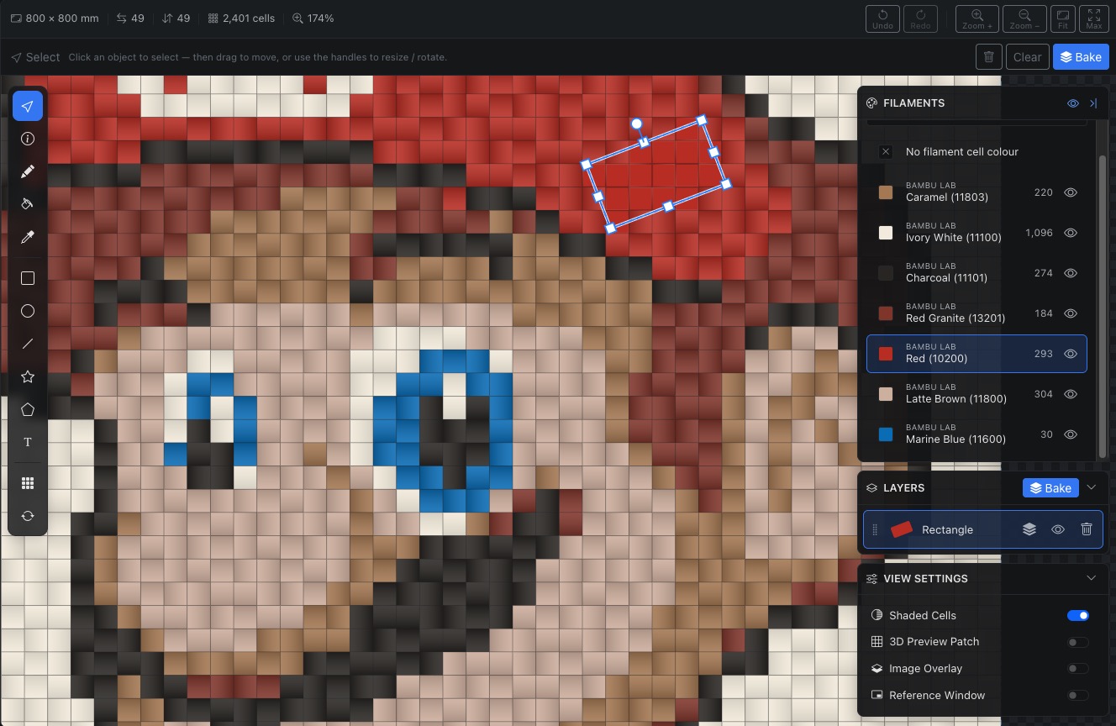The width and height of the screenshot is (1116, 726).
Task: Collapse the View Settings panel chevron
Action: point(1092,578)
